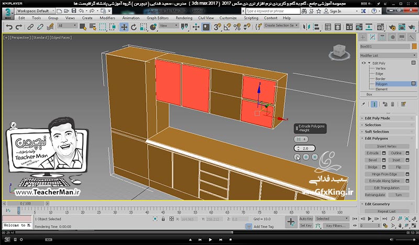The width and height of the screenshot is (419, 245).
Task: Open the Curve Editor icon
Action: 359,27
